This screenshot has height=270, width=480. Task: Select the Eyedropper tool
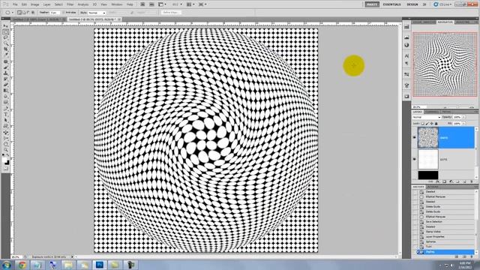[6, 55]
